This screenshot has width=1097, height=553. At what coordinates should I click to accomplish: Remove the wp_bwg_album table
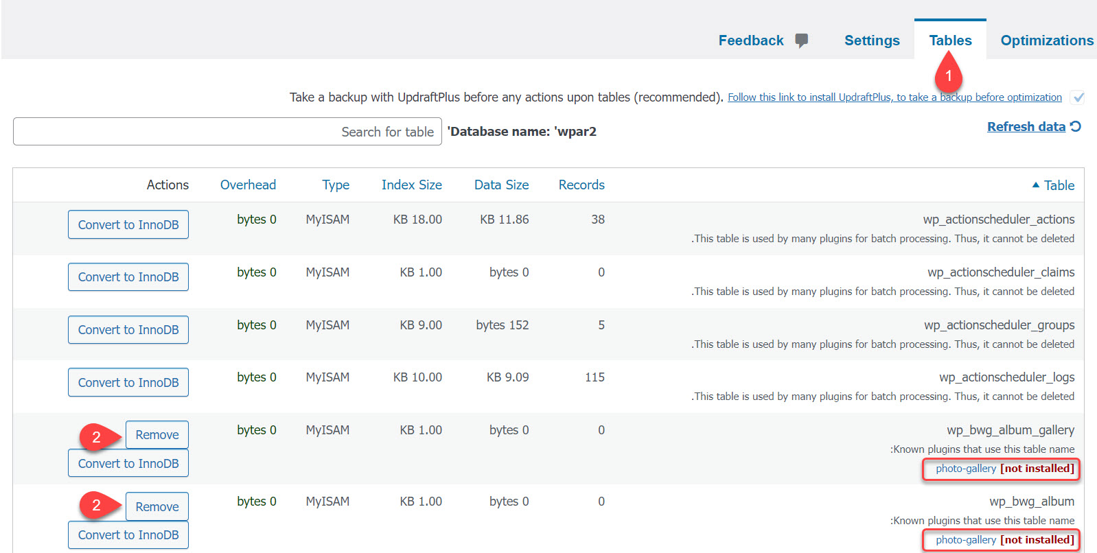pos(157,507)
